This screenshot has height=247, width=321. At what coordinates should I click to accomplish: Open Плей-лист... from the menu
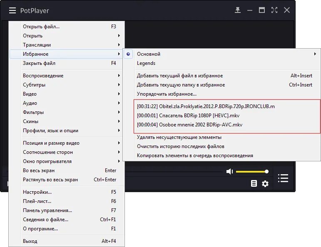(67, 201)
